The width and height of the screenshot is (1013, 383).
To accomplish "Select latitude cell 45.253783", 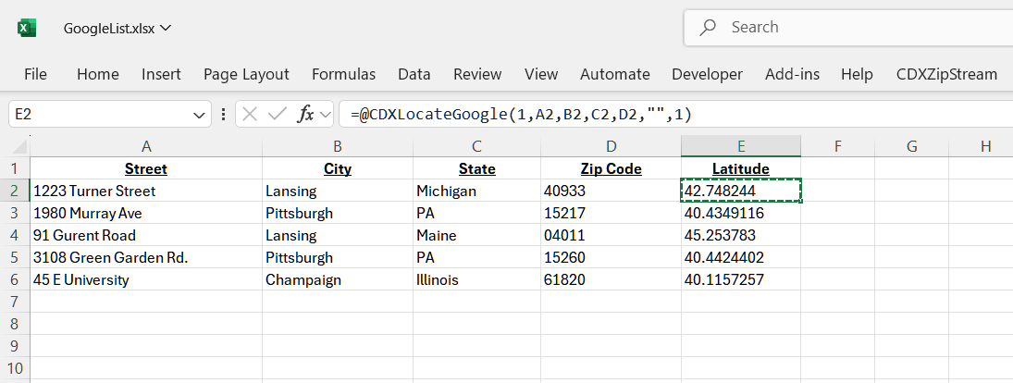I will tap(741, 235).
